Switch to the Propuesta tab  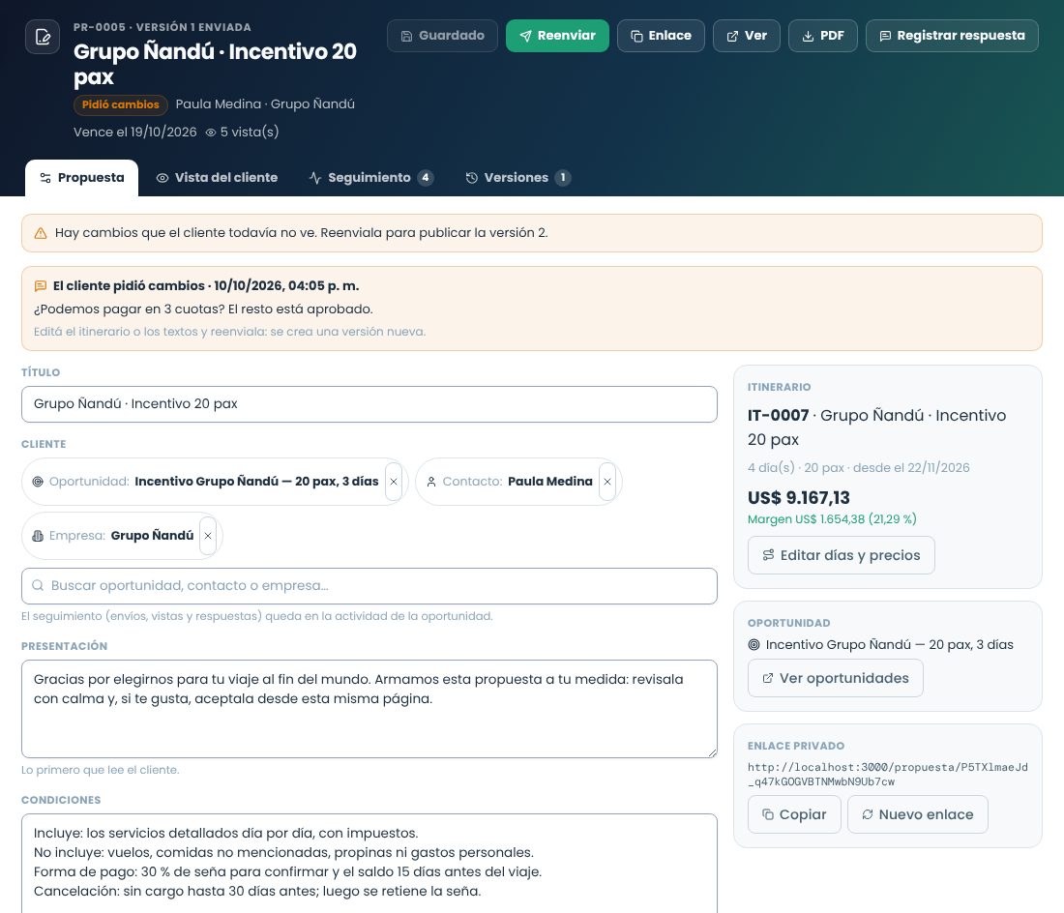81,178
